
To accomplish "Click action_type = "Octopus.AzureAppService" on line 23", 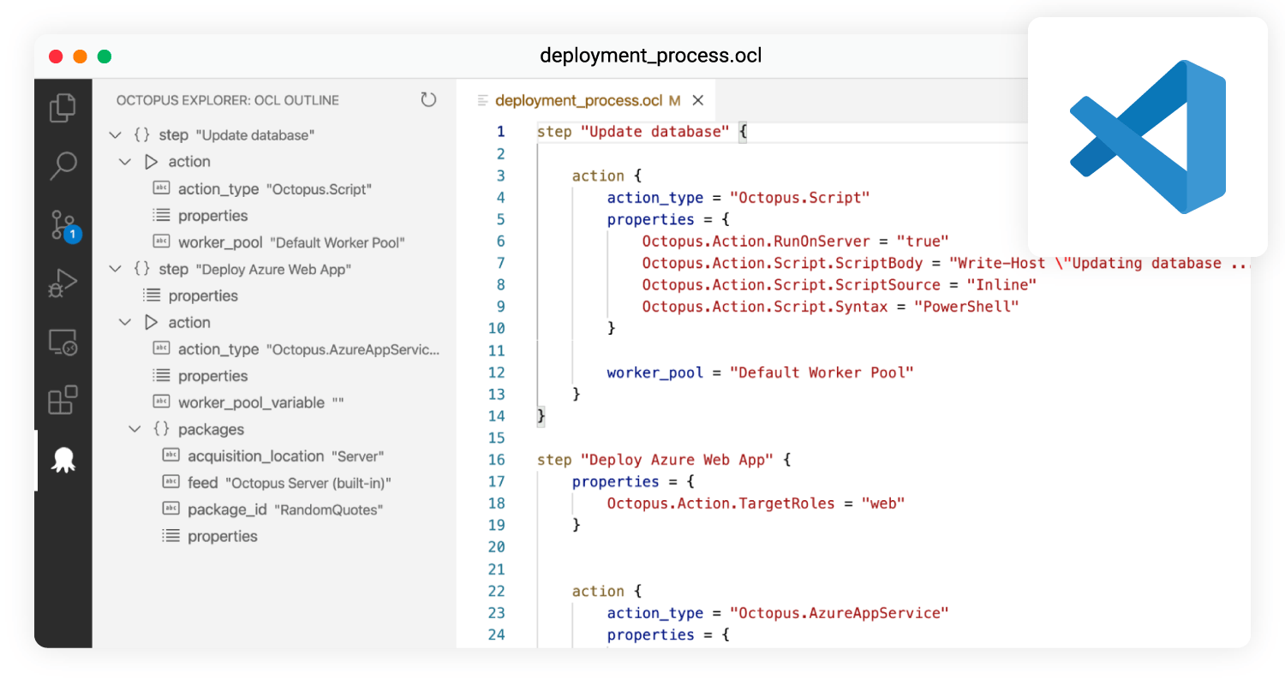I will (779, 613).
